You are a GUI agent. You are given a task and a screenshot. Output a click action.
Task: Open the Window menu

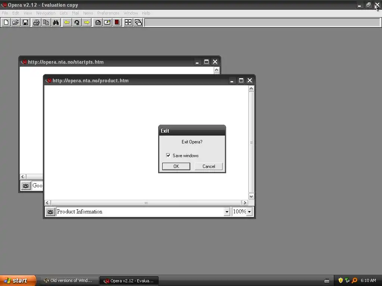(x=131, y=13)
